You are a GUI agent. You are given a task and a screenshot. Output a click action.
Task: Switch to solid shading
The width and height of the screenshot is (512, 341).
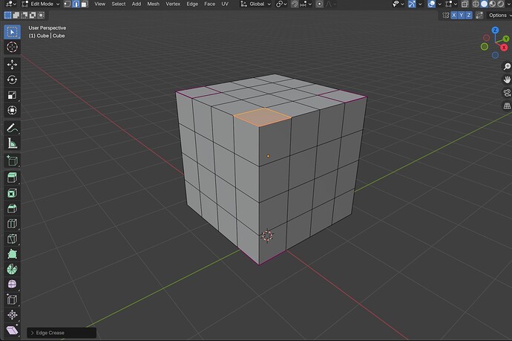tap(485, 4)
